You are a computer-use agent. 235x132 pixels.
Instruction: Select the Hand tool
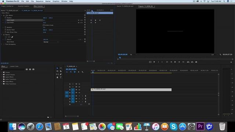point(57,77)
